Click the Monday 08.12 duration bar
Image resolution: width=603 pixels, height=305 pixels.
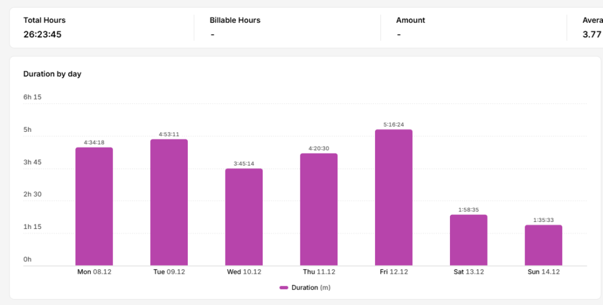coord(94,207)
